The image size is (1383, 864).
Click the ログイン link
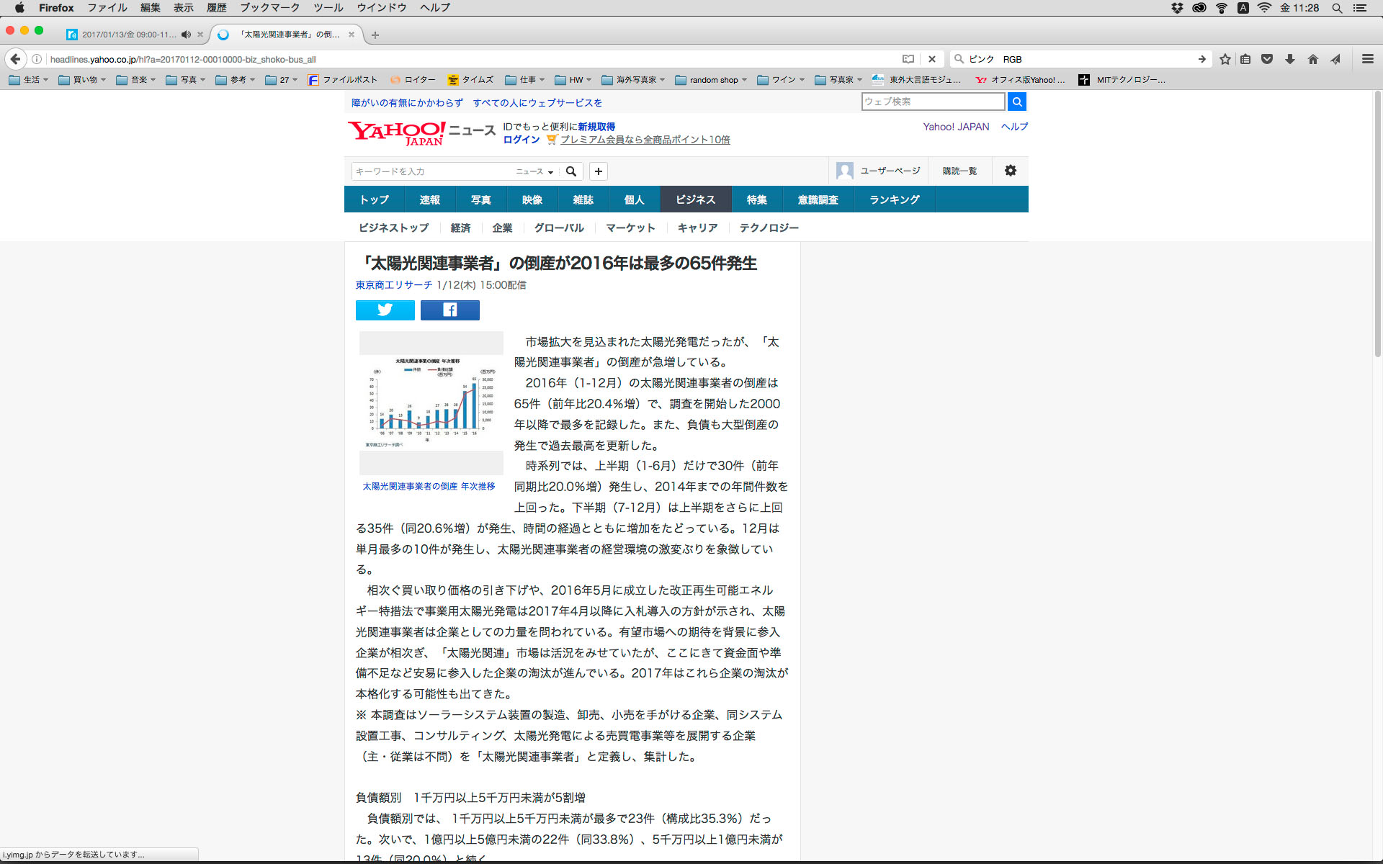(521, 140)
